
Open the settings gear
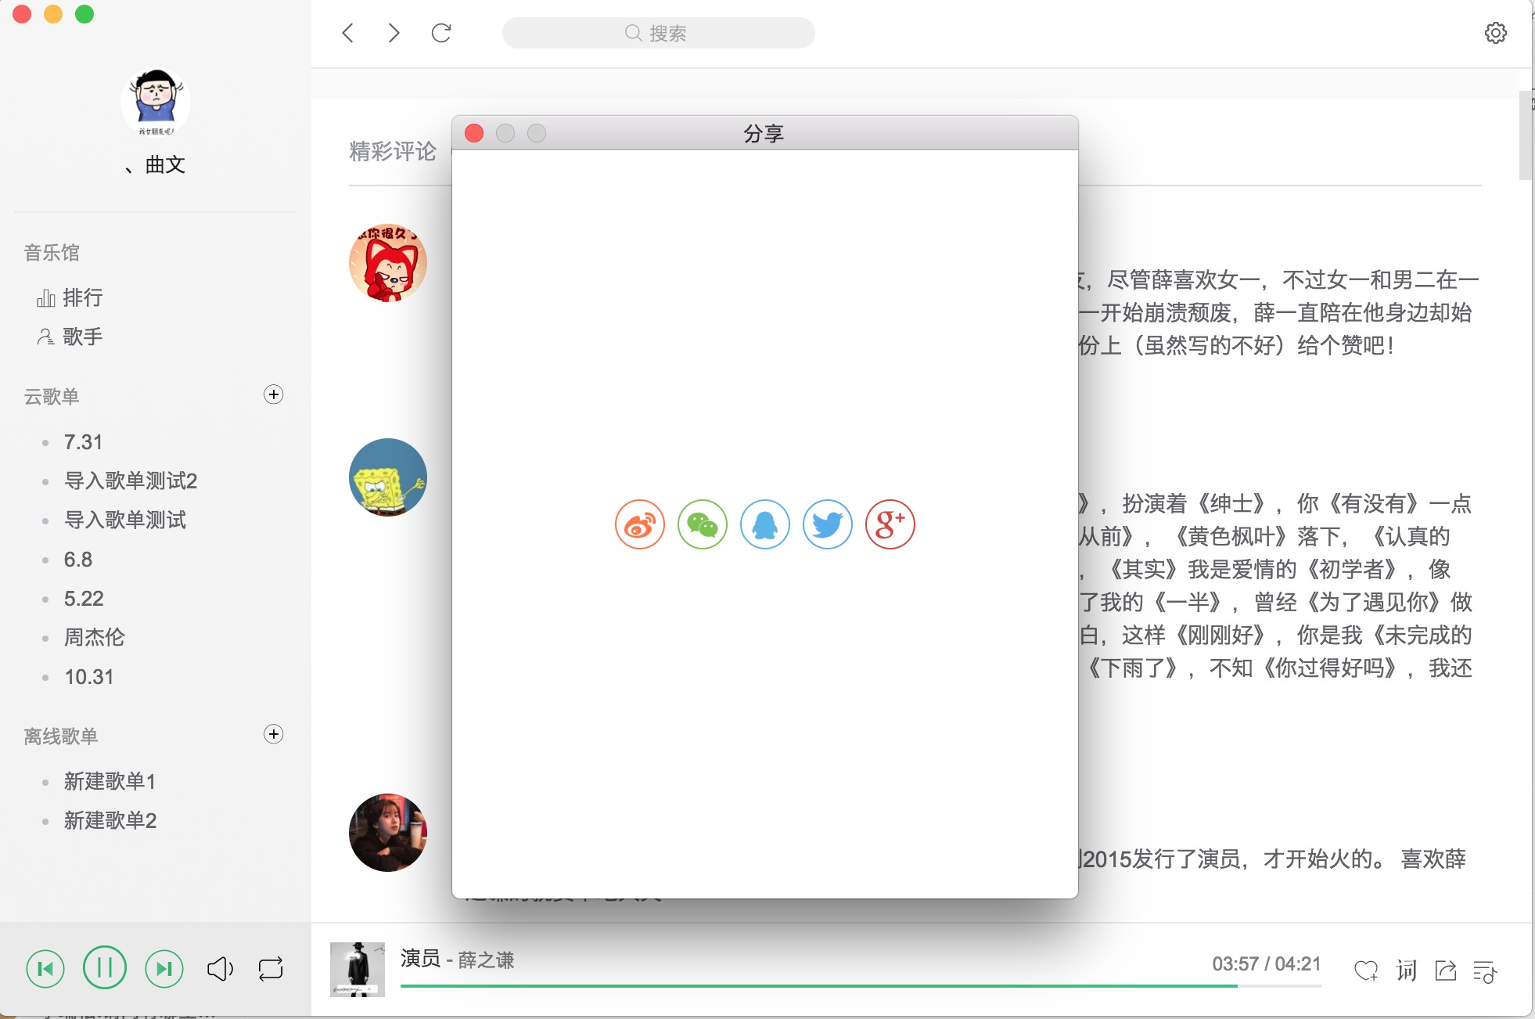click(x=1495, y=33)
